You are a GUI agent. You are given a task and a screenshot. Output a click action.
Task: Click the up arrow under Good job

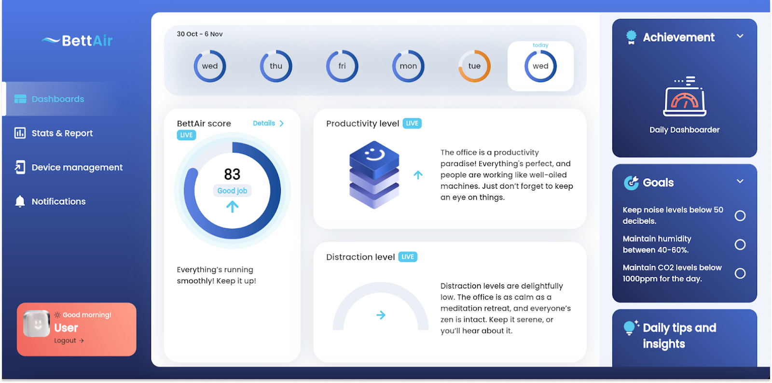click(x=232, y=207)
